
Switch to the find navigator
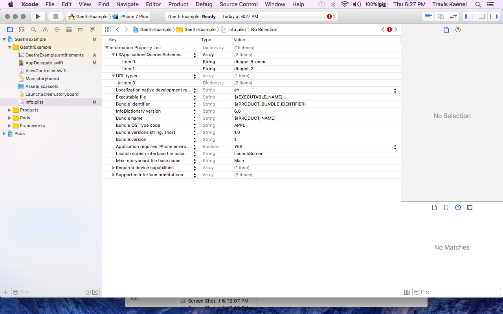[x=33, y=29]
